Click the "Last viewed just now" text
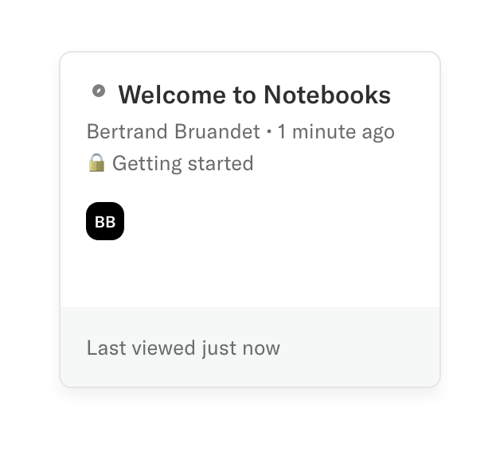 (183, 348)
